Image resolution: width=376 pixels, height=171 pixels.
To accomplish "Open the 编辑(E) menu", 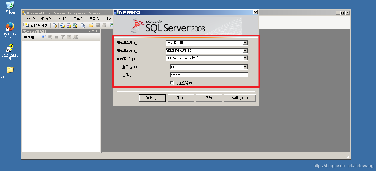I will pos(47,19).
